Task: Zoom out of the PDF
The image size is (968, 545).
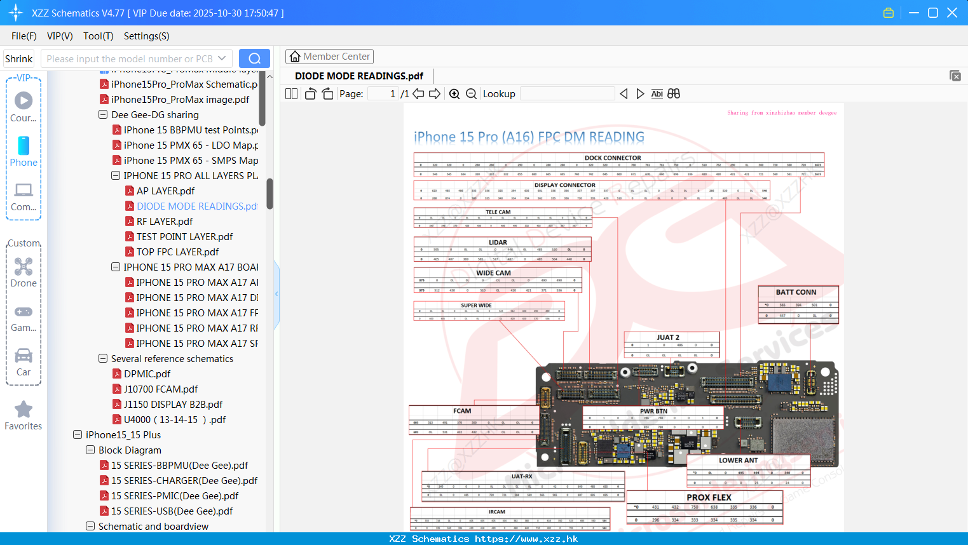Action: point(471,94)
